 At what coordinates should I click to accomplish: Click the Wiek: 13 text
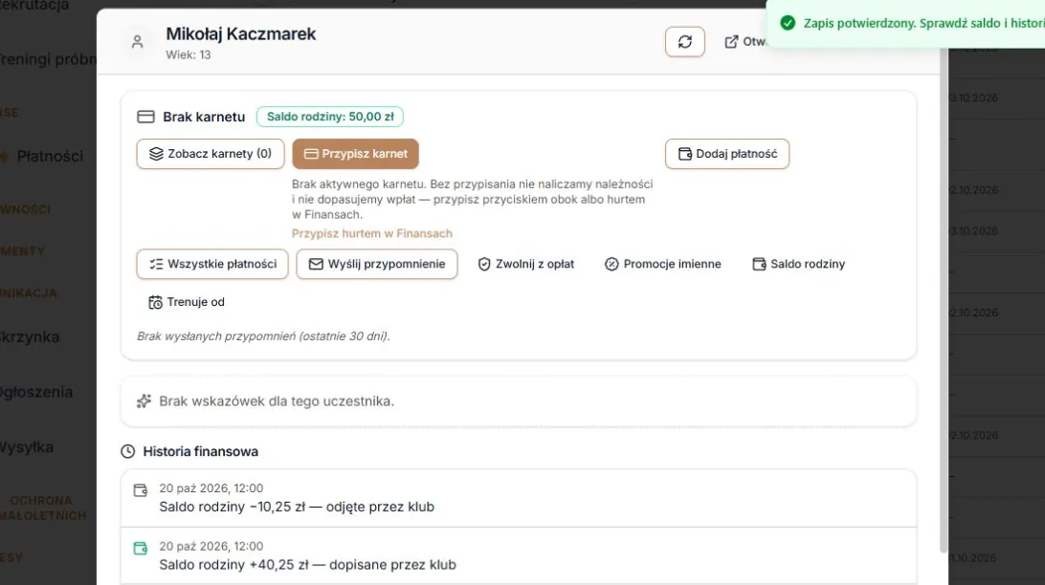188,55
